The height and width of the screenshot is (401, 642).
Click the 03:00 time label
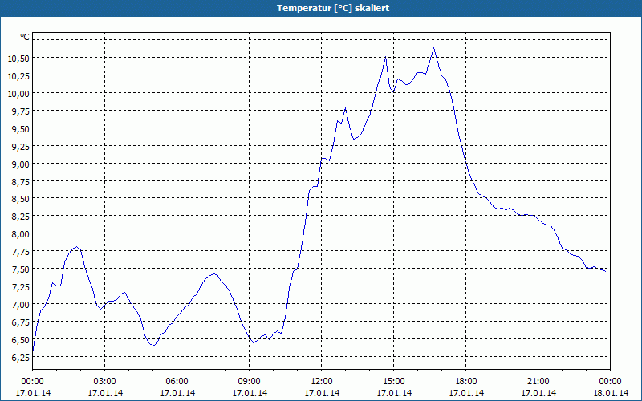[105, 382]
